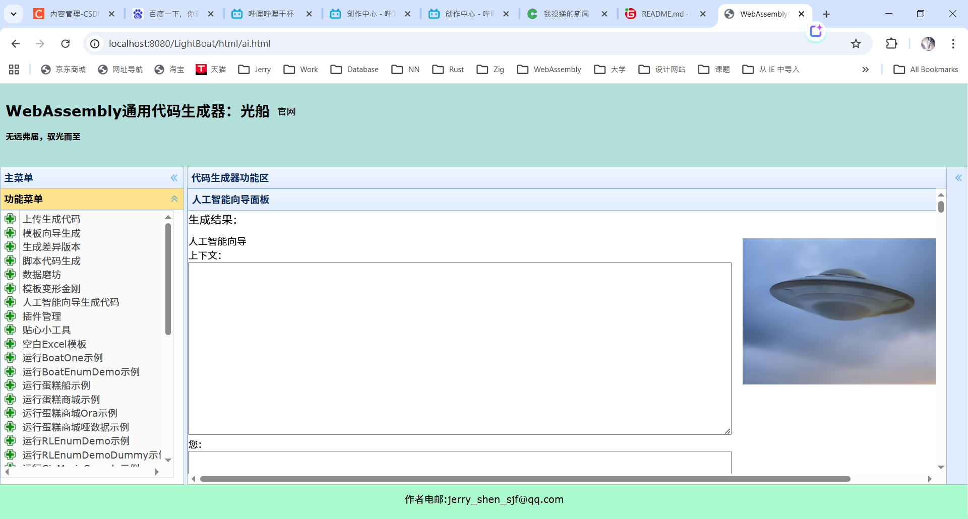
Task: Collapse the right code generator panel chevron
Action: [959, 178]
